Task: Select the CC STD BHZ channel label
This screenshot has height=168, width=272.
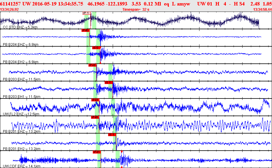Action: click(x=20, y=27)
